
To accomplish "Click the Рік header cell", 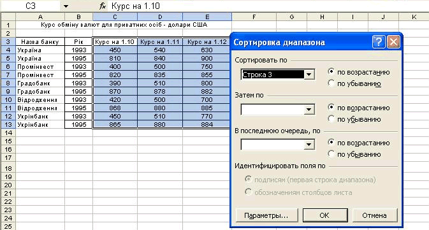I will coord(78,42).
